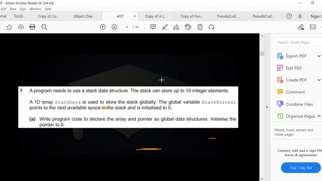322x181 pixels.
Task: Select the sign document pen icon
Action: [177, 27]
